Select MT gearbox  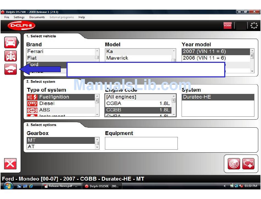pos(61,140)
